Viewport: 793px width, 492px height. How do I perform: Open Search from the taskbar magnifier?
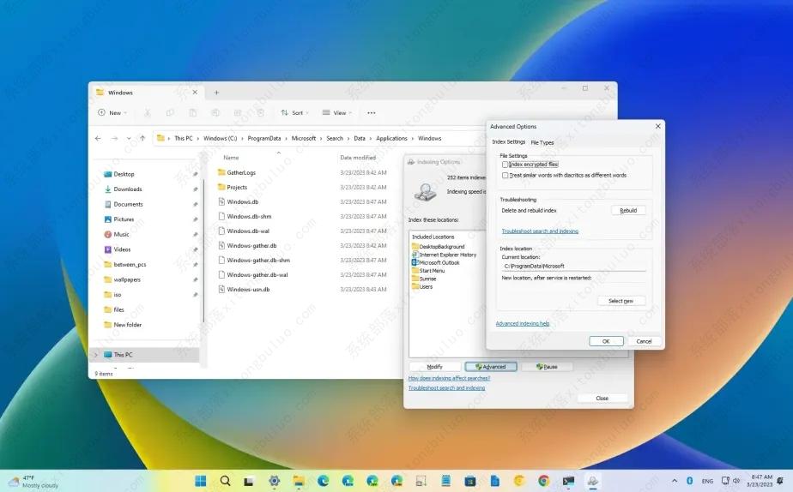[225, 481]
